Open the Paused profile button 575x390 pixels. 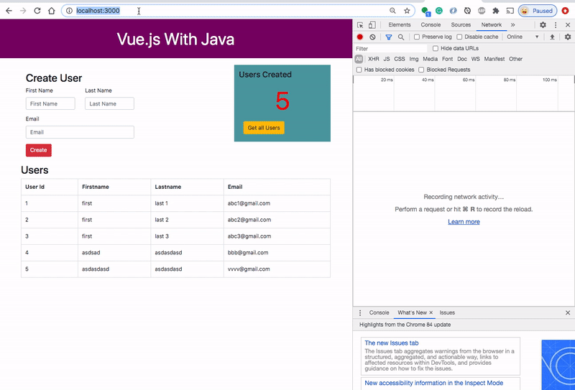coord(538,11)
